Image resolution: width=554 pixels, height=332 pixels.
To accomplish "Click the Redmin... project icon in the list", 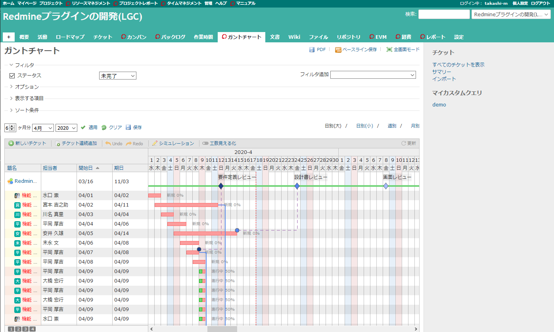I will [x=10, y=181].
